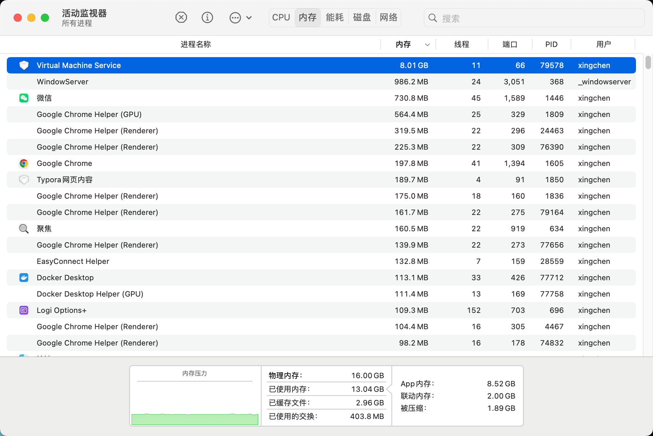
Task: Select the Docker Desktop whale icon
Action: tap(23, 278)
